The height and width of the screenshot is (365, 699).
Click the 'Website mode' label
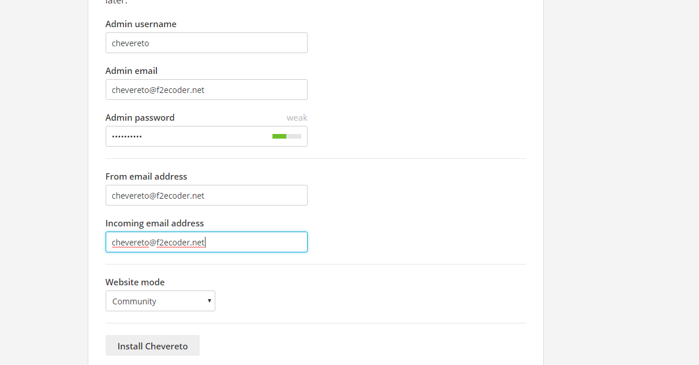(x=135, y=282)
